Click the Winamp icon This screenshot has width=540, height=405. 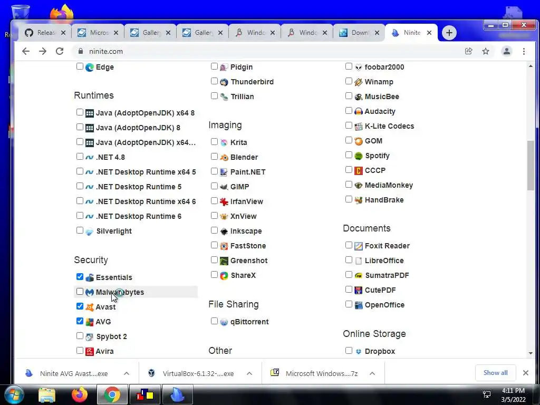coord(359,82)
